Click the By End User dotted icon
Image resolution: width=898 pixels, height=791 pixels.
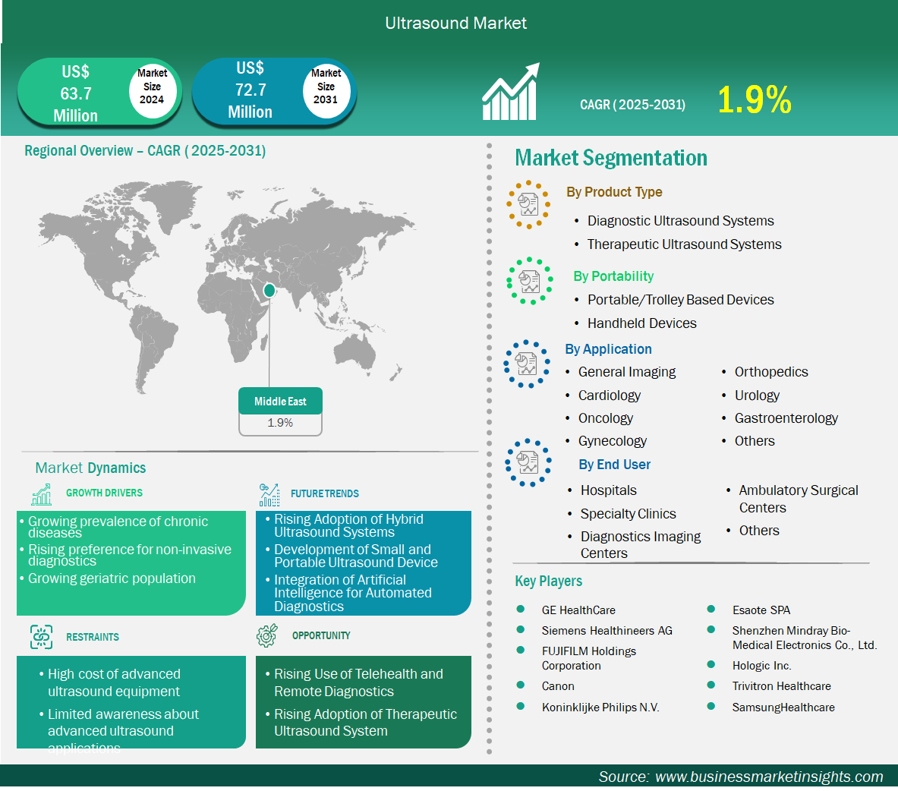(x=528, y=462)
